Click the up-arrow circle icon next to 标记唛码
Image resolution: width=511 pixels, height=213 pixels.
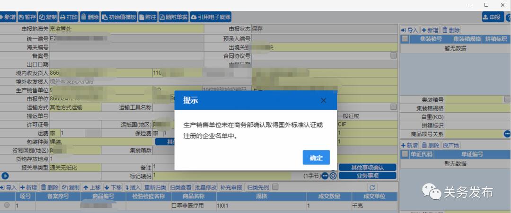tap(333, 176)
